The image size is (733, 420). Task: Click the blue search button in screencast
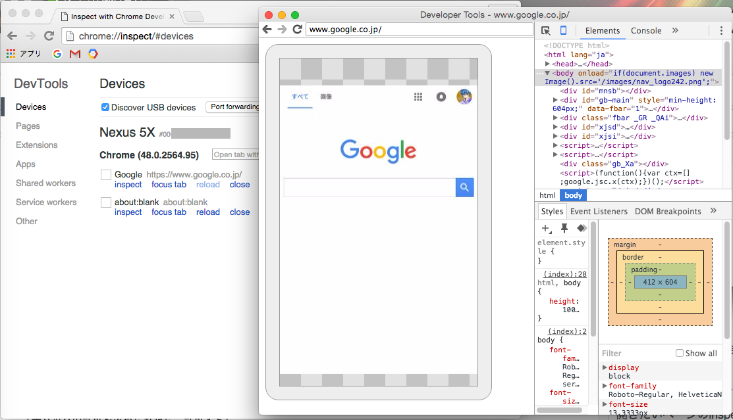pos(465,187)
